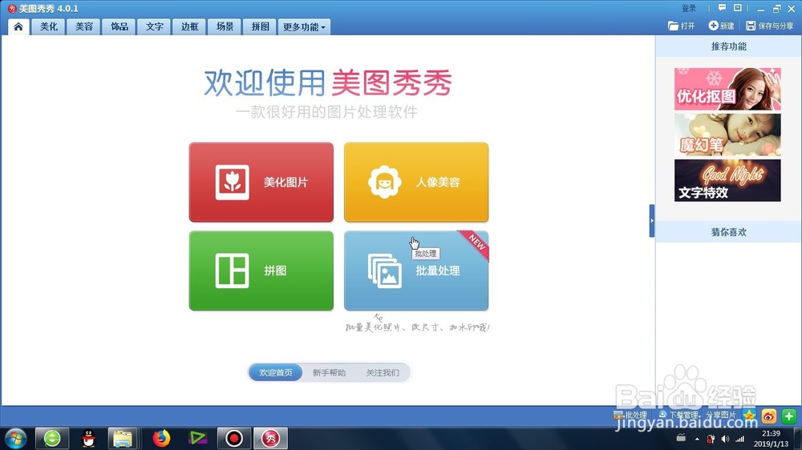Open the screen recorder taskbar icon
This screenshot has height=450, width=802.
point(233,438)
